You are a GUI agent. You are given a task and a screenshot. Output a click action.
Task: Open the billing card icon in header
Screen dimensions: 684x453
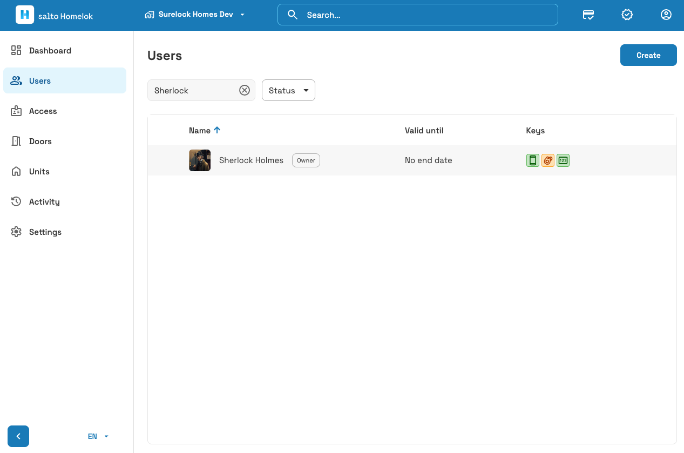point(588,15)
